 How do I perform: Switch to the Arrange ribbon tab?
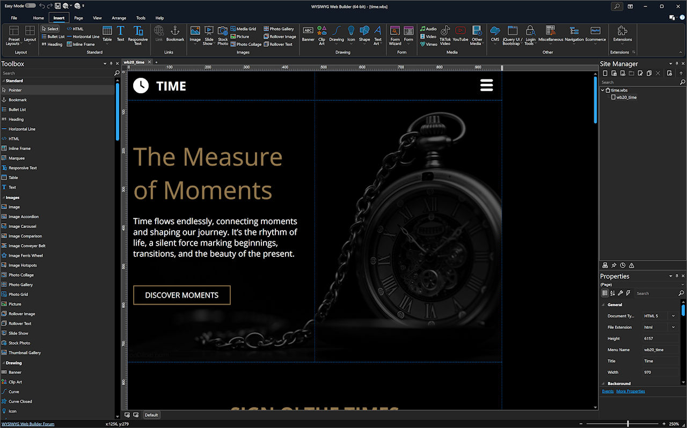point(119,18)
